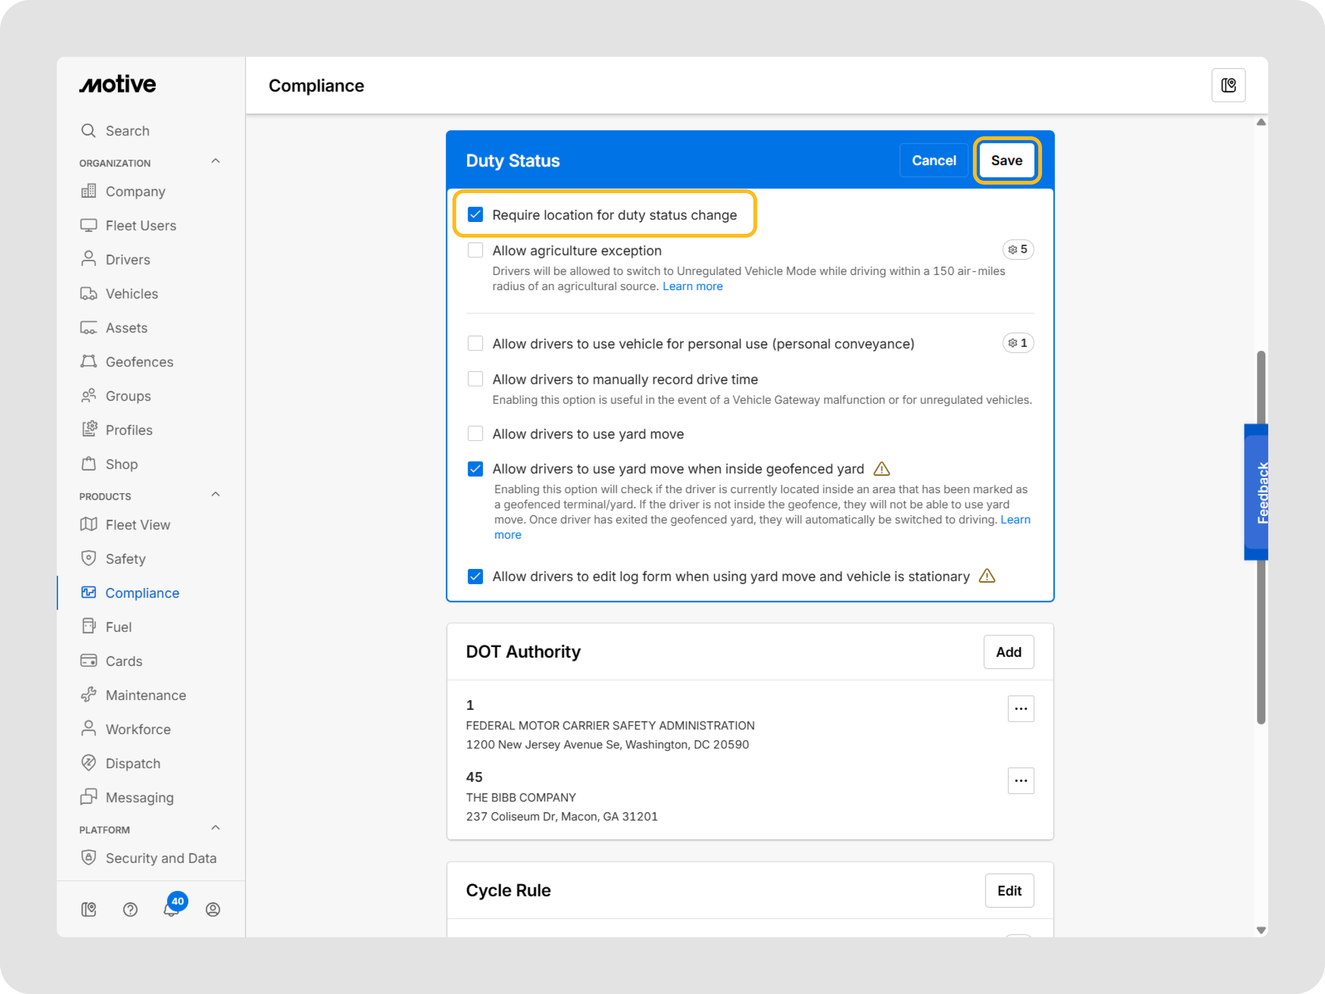Click the help question mark icon

tap(130, 910)
